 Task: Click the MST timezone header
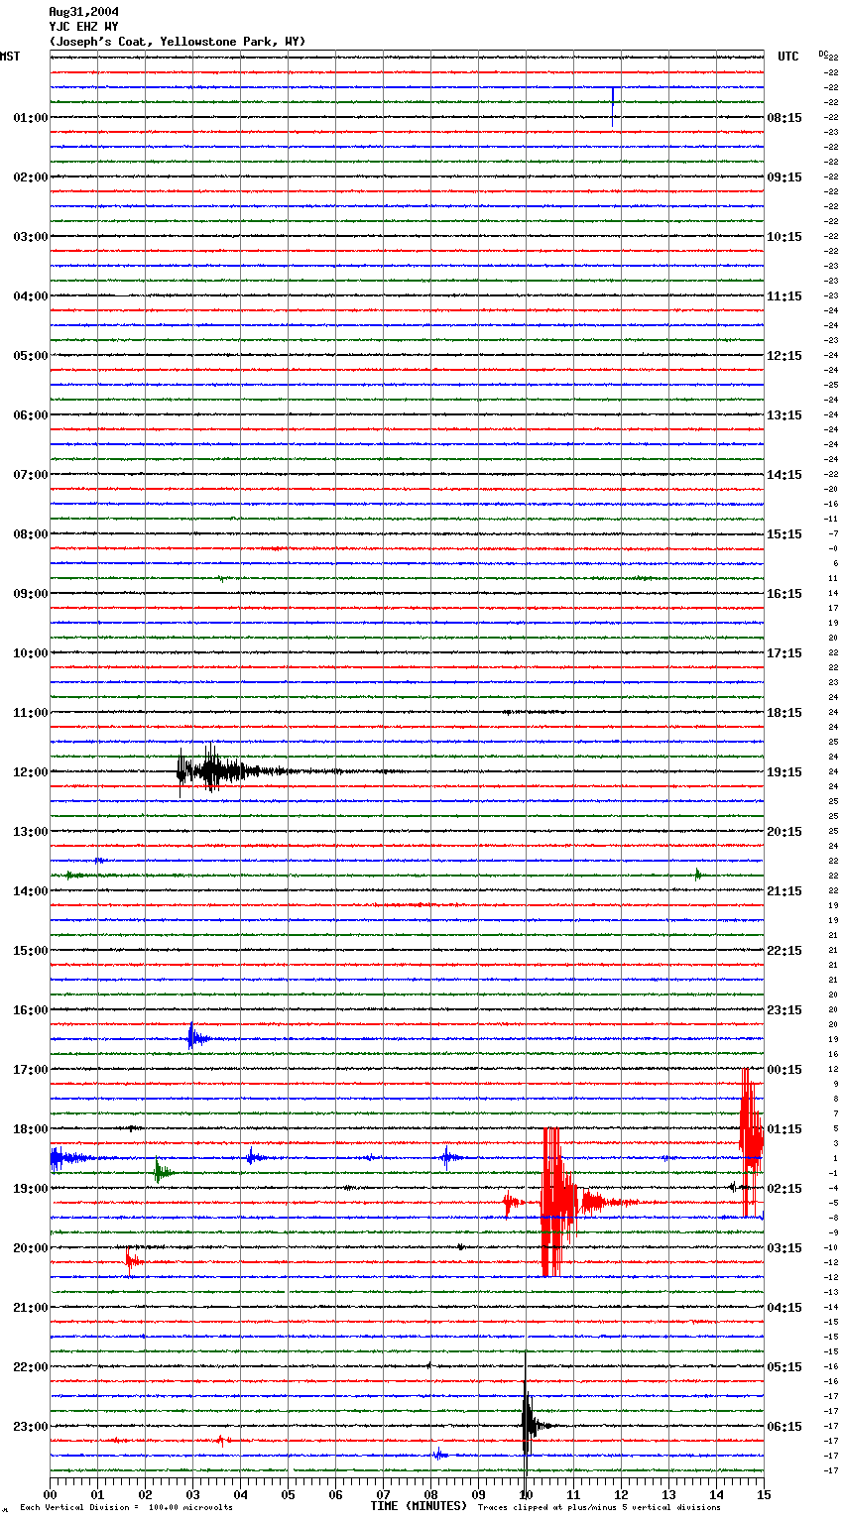(10, 57)
